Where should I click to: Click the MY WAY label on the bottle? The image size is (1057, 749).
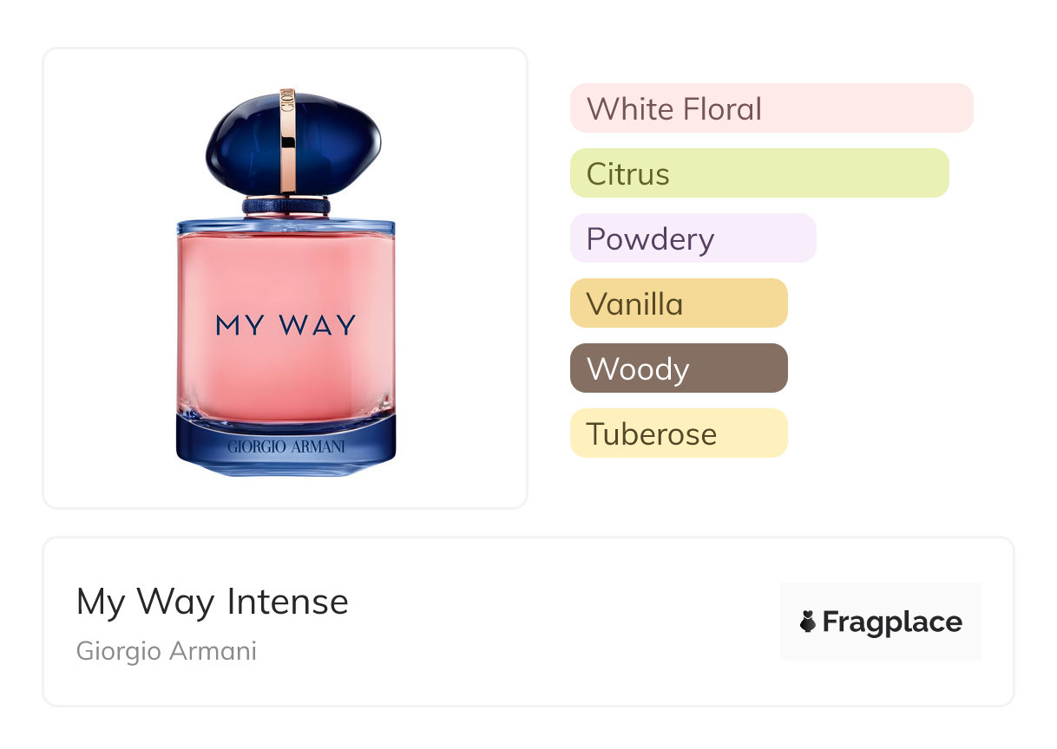(x=286, y=325)
